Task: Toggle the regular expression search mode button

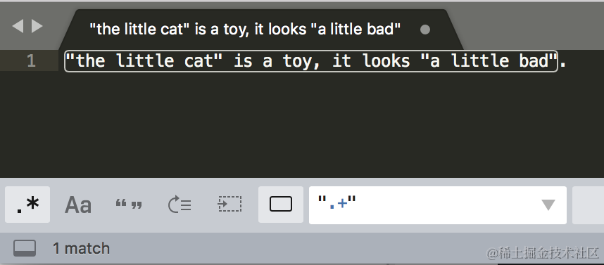Action: [27, 205]
